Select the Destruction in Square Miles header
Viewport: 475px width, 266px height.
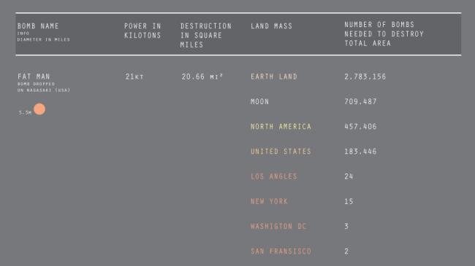click(x=206, y=36)
